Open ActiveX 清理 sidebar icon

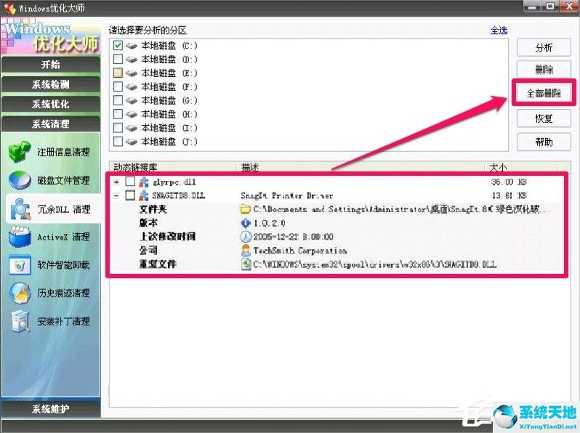19,237
